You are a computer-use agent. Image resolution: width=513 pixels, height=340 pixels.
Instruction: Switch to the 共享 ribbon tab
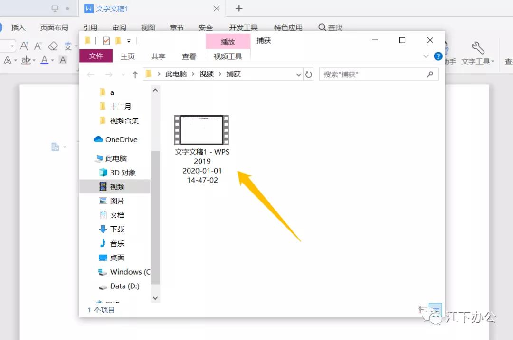[158, 56]
